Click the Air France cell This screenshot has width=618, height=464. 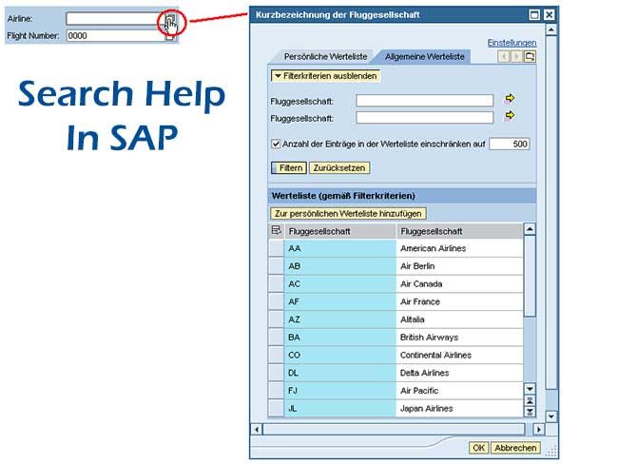click(x=459, y=301)
